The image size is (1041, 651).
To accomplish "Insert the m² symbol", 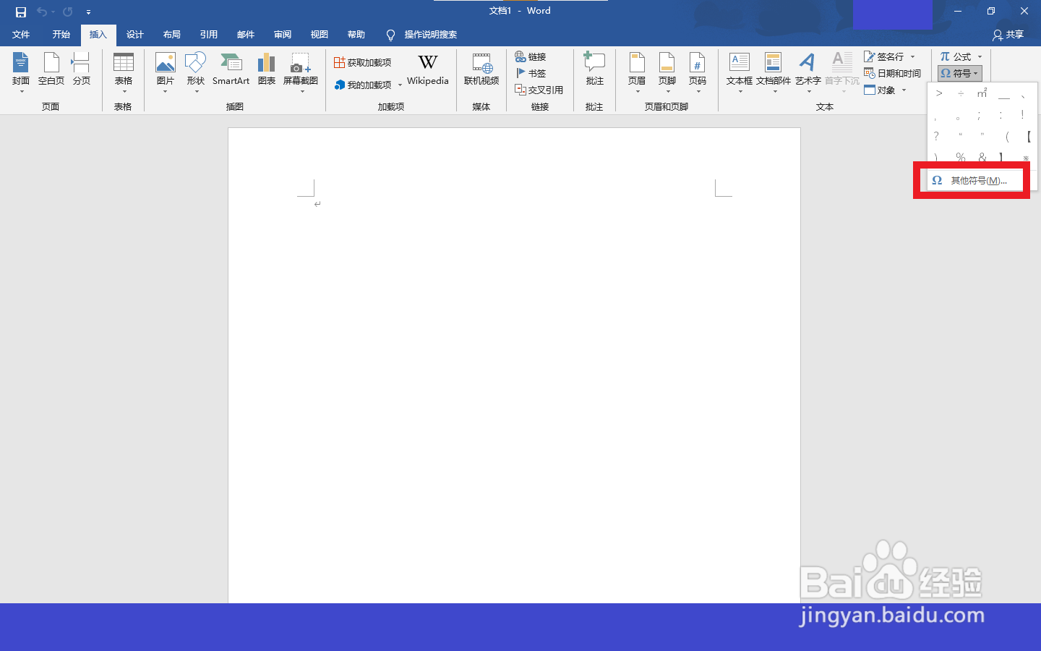I will pos(982,93).
